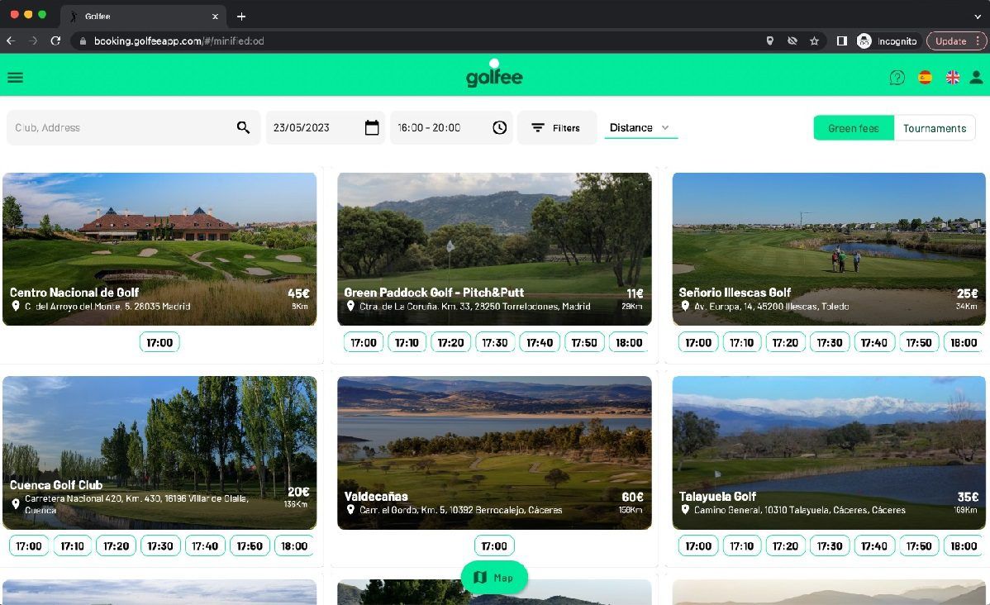Image resolution: width=990 pixels, height=605 pixels.
Task: Open the Filters button
Action: click(x=556, y=127)
